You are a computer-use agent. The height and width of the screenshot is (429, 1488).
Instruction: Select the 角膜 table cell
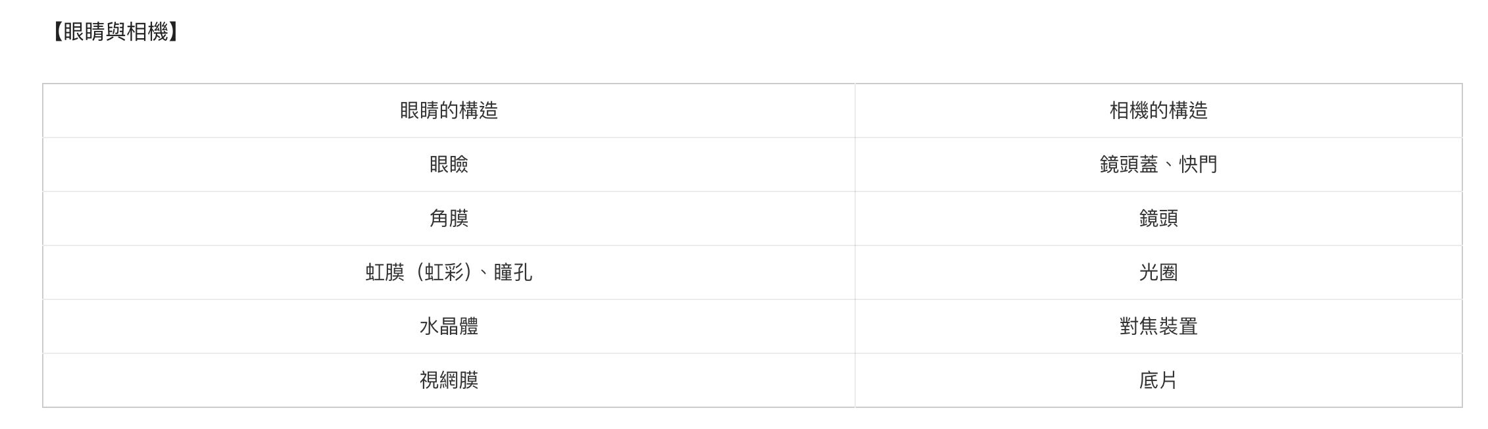(449, 218)
